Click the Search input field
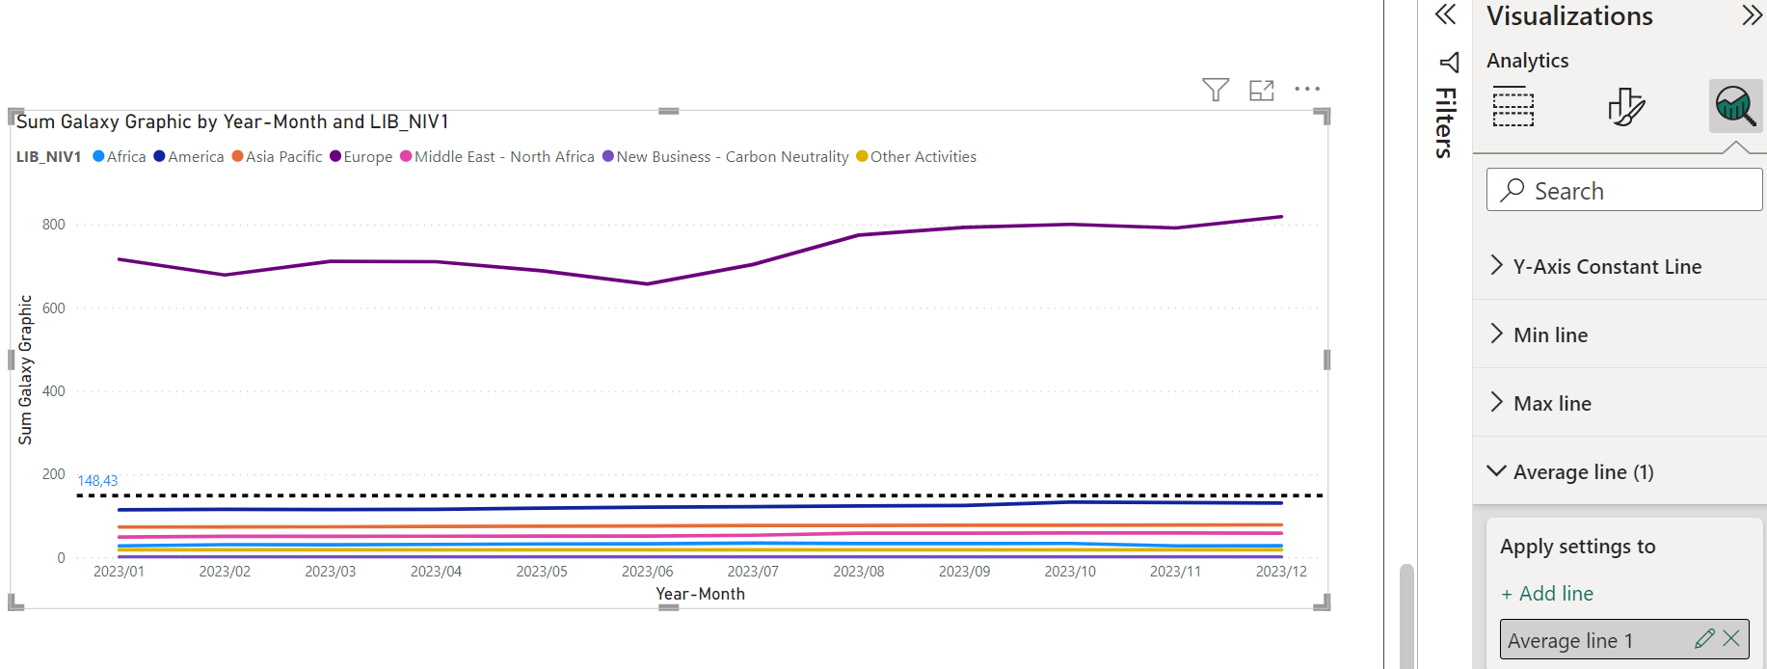 1624,190
